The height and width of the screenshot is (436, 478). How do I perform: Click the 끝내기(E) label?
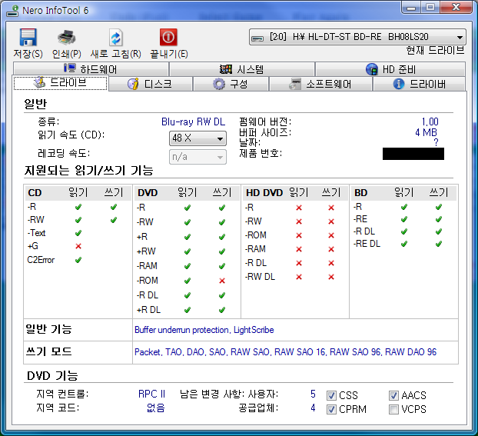[169, 54]
